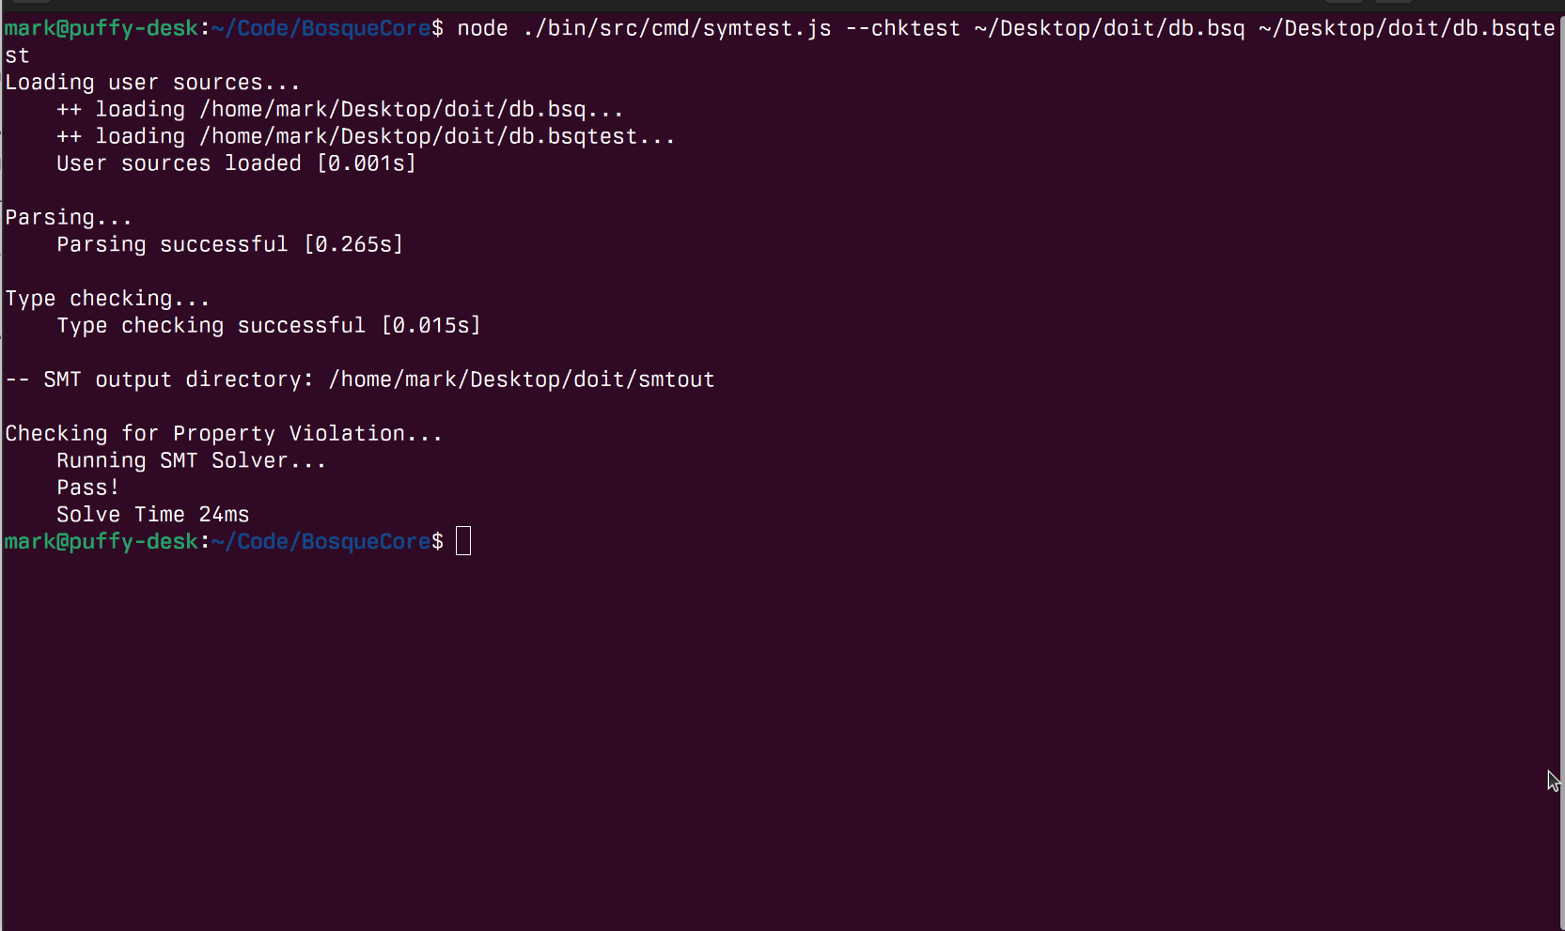Click the word "node" in the command

click(482, 28)
